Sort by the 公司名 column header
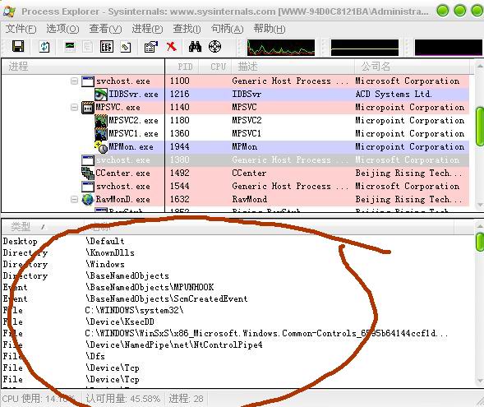This screenshot has height=407, width=484. pyautogui.click(x=412, y=67)
